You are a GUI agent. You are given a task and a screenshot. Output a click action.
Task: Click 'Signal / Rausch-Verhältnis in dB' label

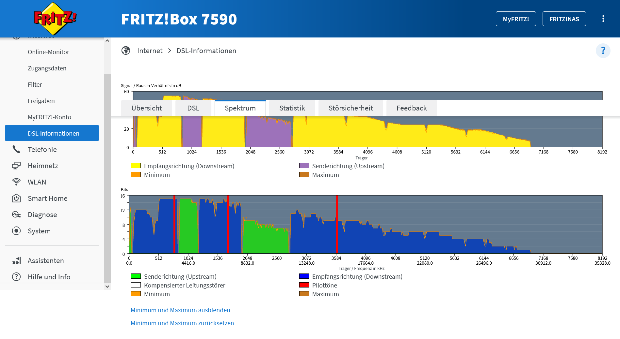151,85
